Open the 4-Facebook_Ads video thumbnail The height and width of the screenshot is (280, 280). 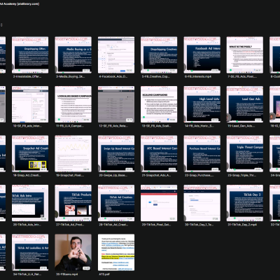116,55
